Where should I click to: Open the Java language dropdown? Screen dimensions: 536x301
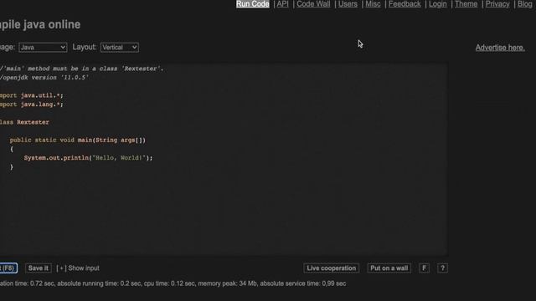pos(43,48)
